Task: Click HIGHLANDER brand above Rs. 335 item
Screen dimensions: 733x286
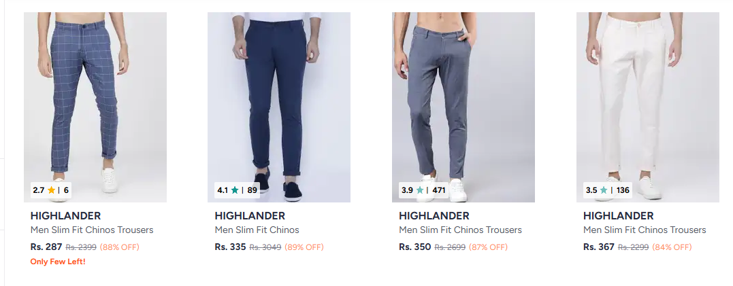Action: click(250, 216)
